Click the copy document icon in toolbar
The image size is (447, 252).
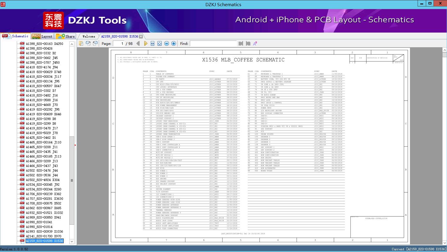point(81,43)
